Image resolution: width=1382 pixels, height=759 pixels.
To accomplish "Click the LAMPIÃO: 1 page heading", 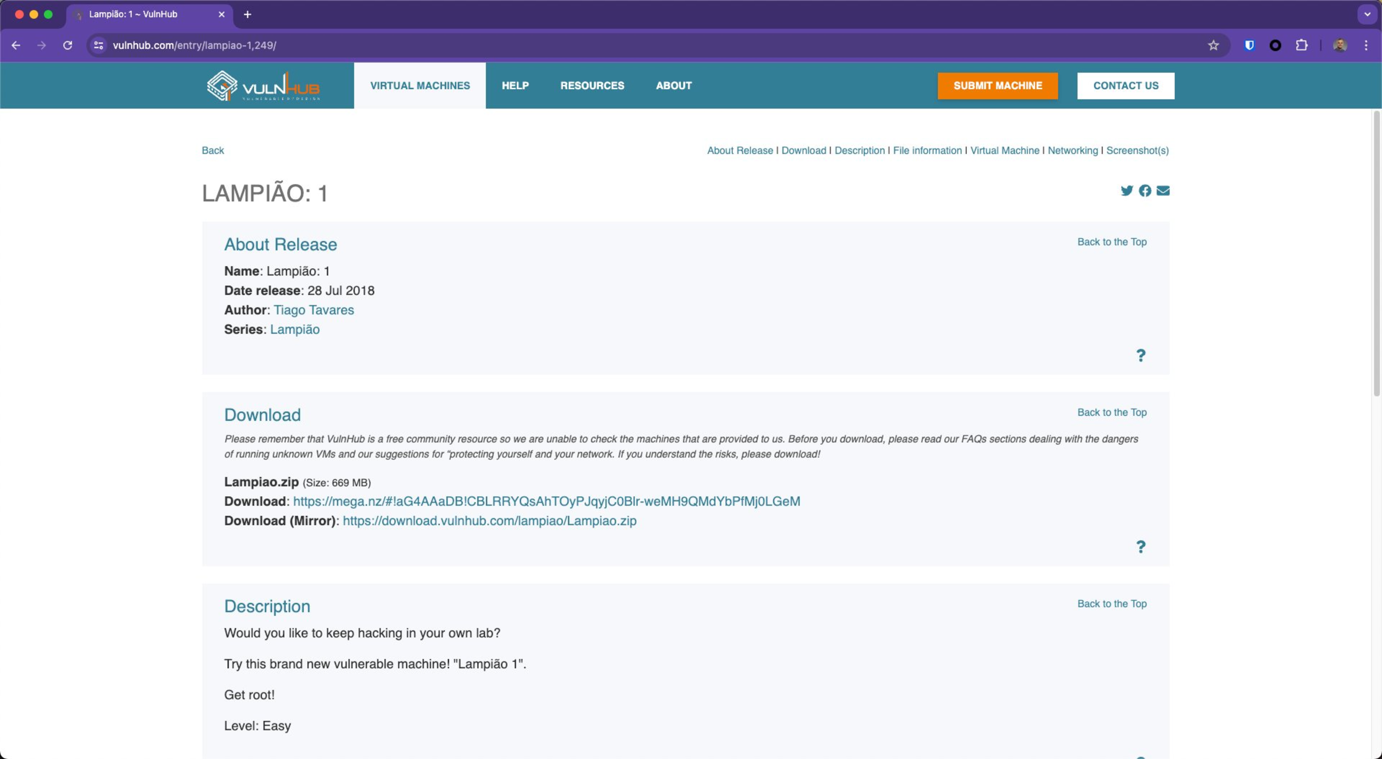I will [265, 193].
